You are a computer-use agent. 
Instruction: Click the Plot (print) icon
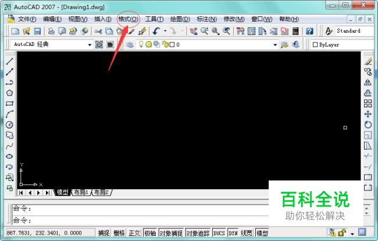(x=51, y=31)
